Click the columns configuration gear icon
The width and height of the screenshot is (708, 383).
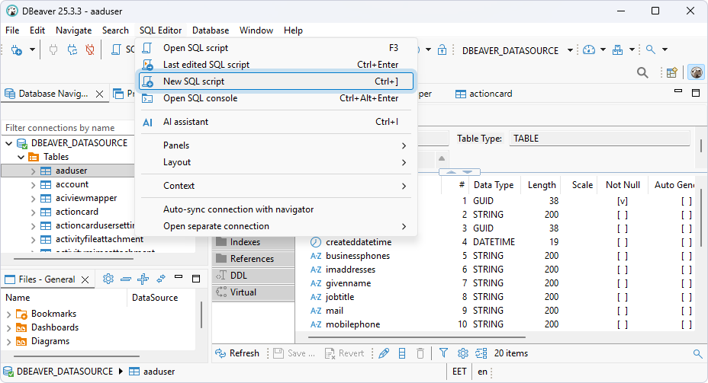click(x=462, y=353)
